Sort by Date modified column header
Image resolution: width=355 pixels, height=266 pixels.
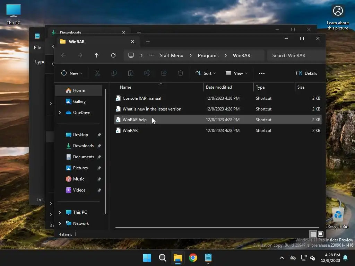[x=229, y=87]
